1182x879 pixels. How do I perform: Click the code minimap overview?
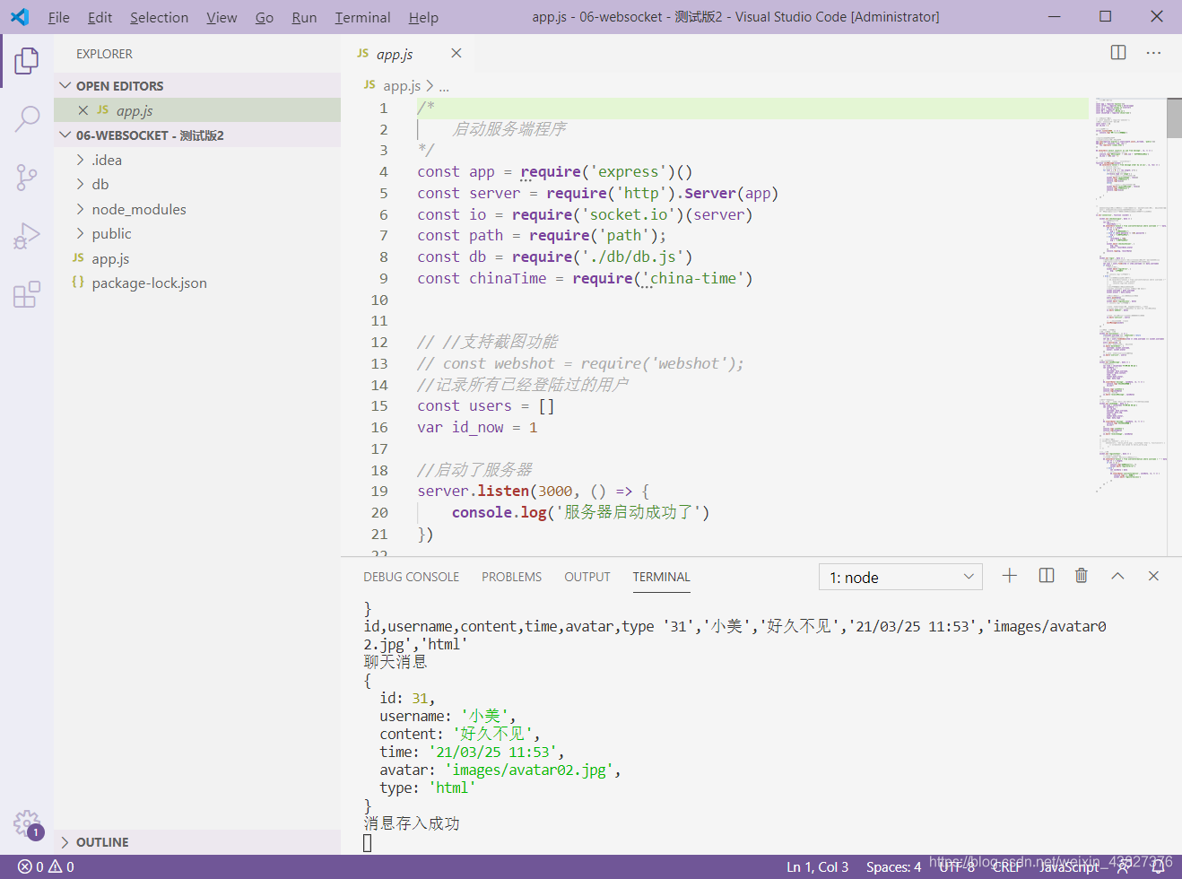tap(1130, 296)
